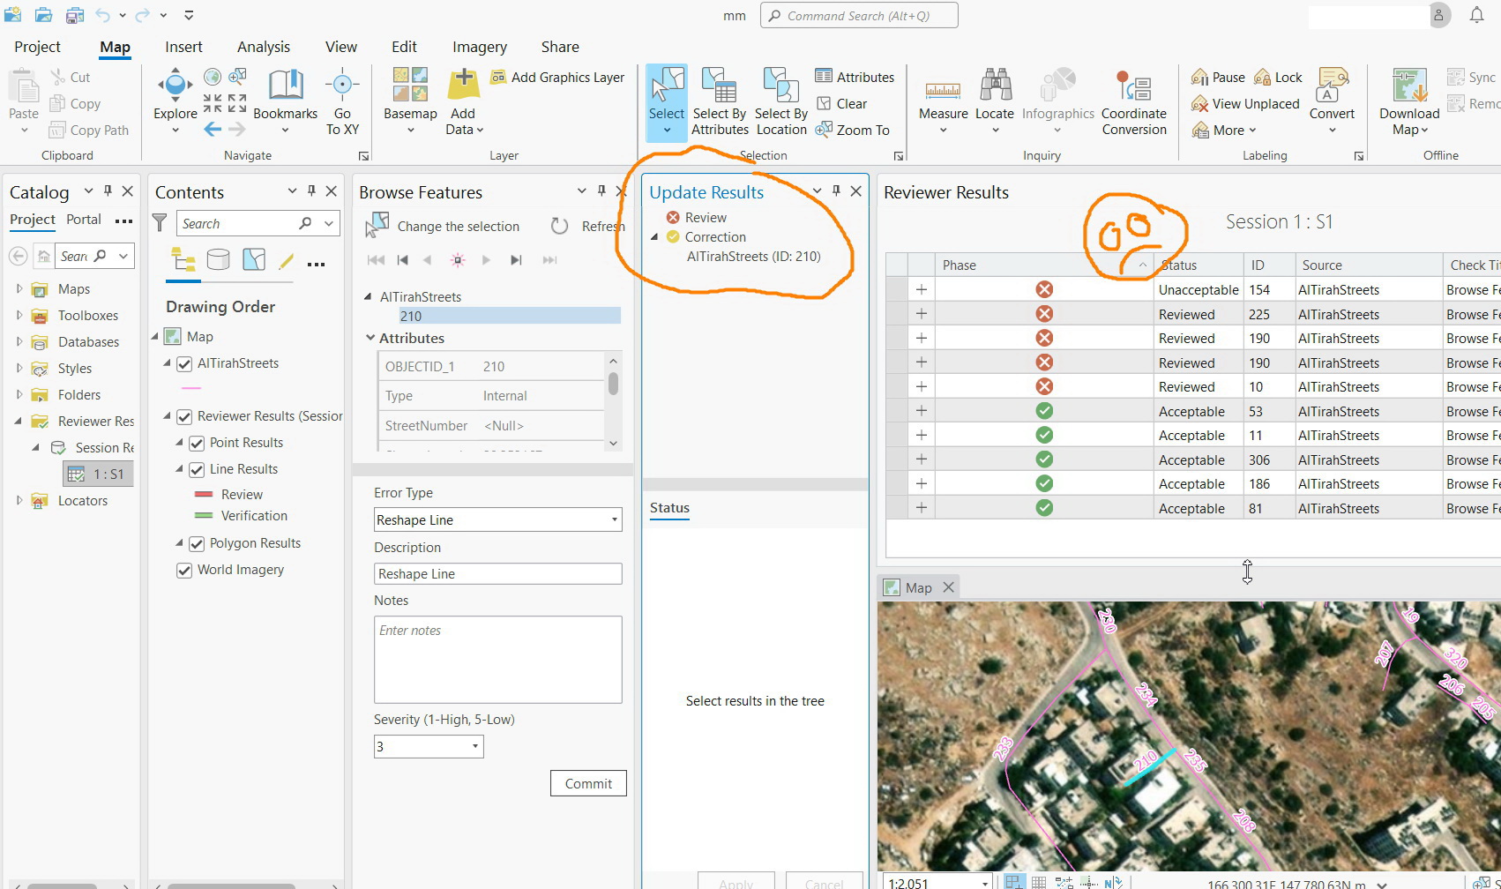Collapse the Correction node in Update Results
The height and width of the screenshot is (889, 1501).
click(x=653, y=236)
